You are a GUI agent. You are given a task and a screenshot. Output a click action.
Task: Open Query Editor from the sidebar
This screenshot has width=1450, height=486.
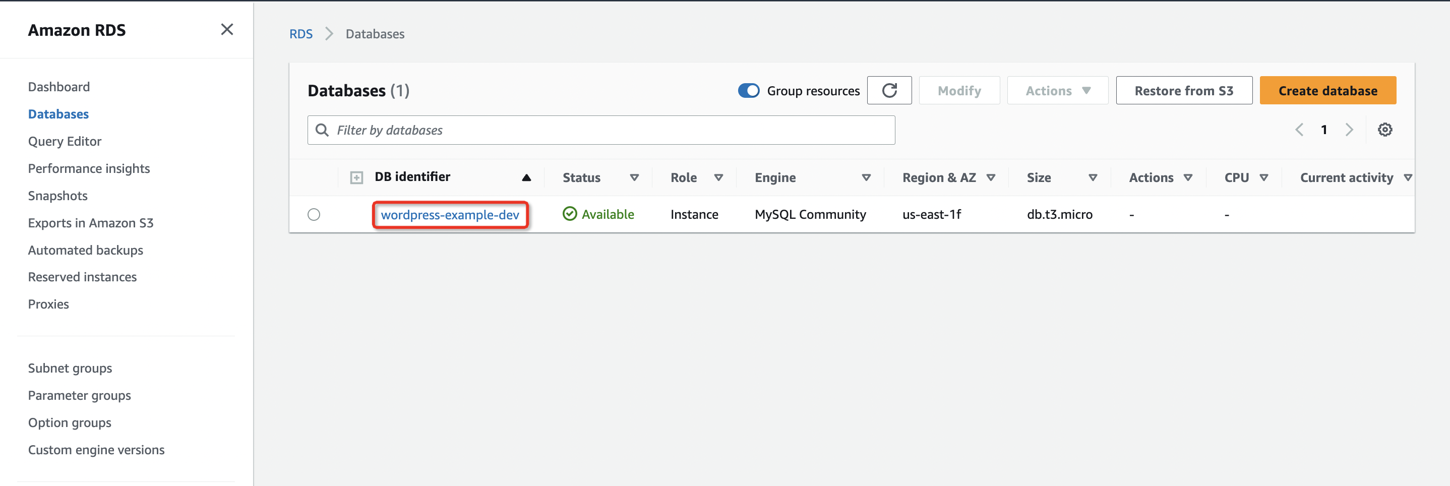pos(64,141)
